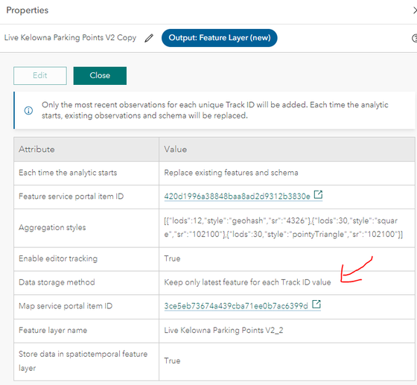
Task: Click the green Close button
Action: pos(100,75)
